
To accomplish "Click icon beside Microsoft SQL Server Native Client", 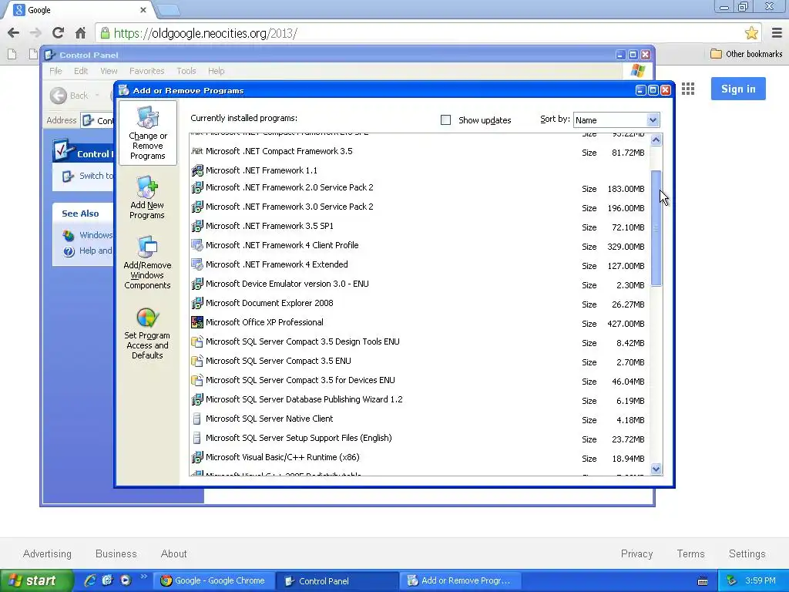I will [x=197, y=419].
